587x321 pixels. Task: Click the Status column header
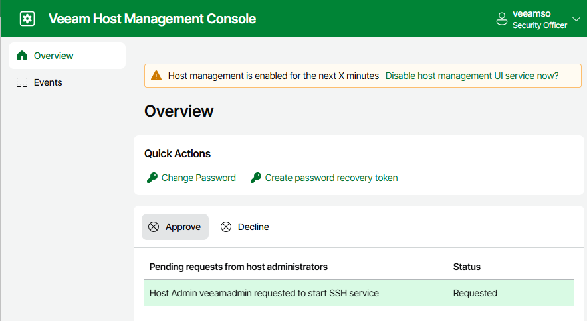(467, 267)
